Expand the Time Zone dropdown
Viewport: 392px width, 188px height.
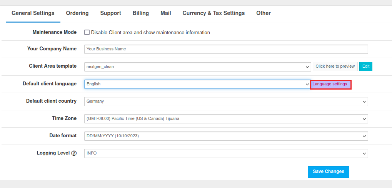(x=226, y=118)
